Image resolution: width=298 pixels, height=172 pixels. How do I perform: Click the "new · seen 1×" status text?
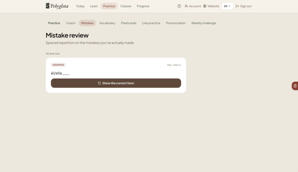[174, 65]
